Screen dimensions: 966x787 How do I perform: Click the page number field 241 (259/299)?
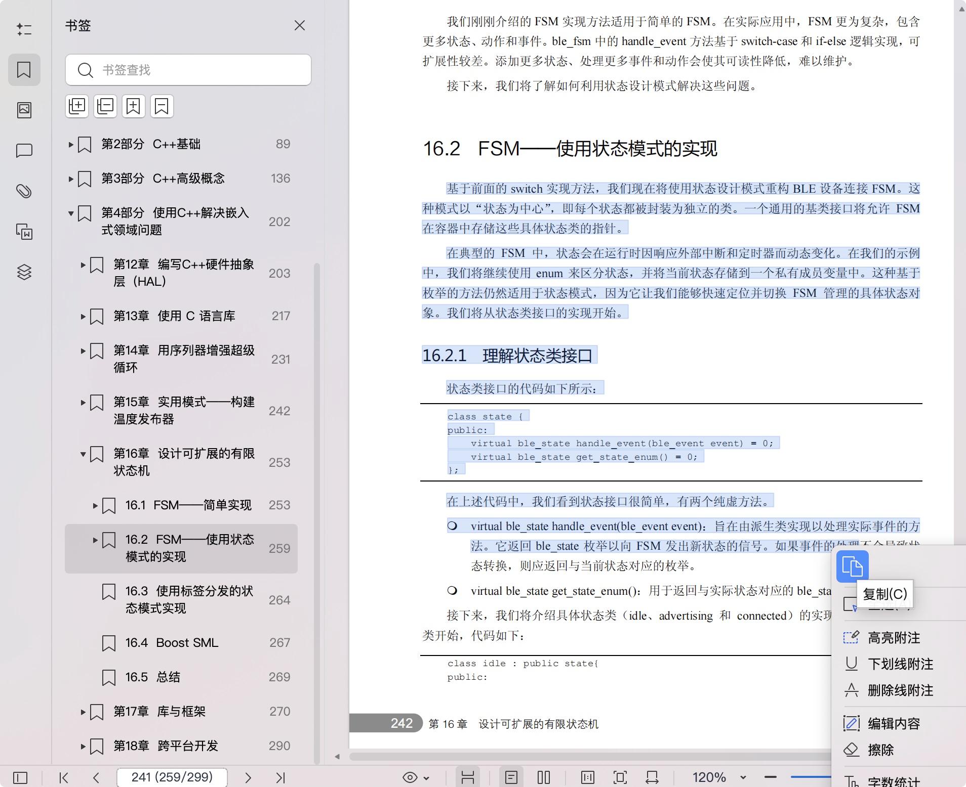tap(172, 777)
